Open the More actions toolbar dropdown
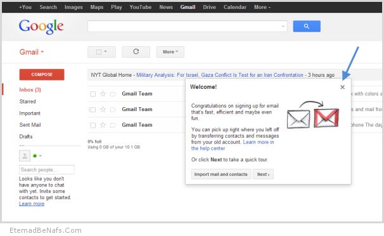Viewport: 384px width, 236px height. pyautogui.click(x=170, y=52)
